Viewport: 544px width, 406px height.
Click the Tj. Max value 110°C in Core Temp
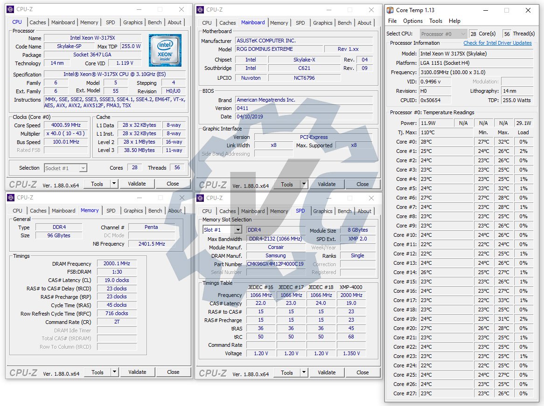446,132
